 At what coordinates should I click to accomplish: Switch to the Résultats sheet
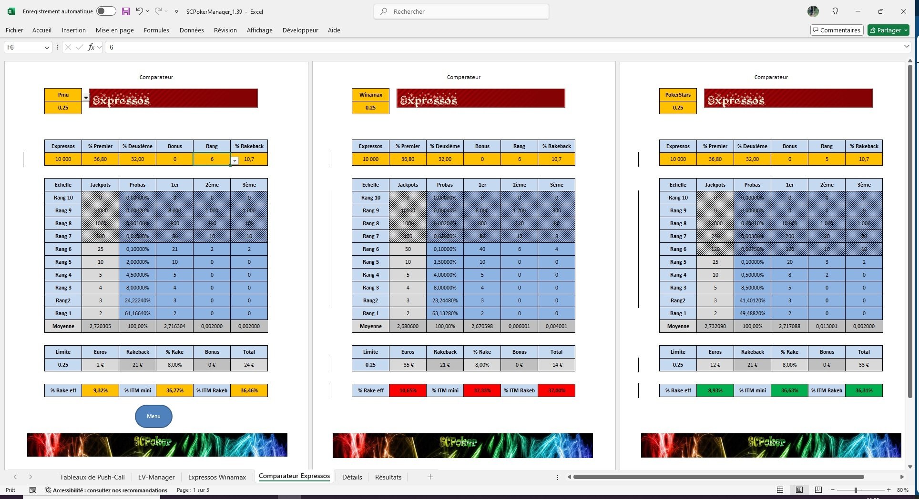[388, 477]
